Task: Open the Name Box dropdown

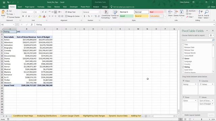Action: [x=13, y=25]
